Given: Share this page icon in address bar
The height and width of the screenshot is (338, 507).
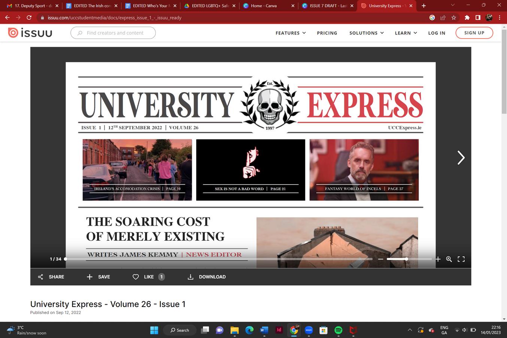Looking at the screenshot, I should (x=443, y=18).
